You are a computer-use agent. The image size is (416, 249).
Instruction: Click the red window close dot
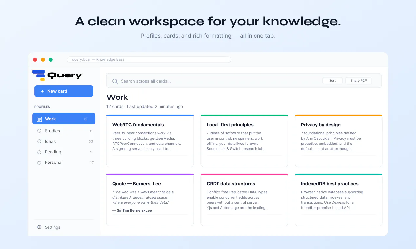coord(35,60)
